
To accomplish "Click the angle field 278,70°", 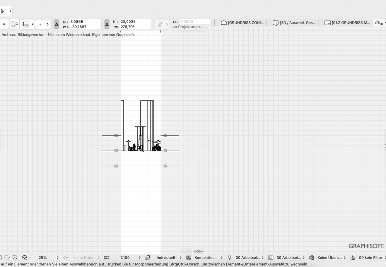I will click(135, 27).
